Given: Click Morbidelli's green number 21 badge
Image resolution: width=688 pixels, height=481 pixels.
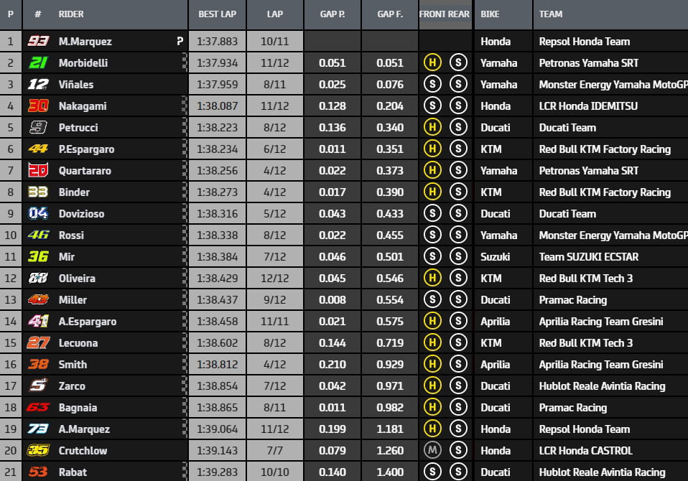Looking at the screenshot, I should click(38, 63).
